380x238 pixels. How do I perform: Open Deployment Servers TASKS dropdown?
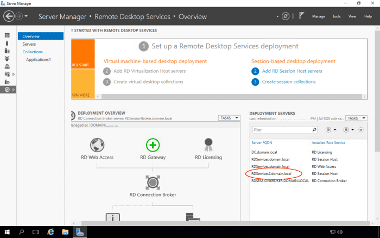tap(356, 118)
